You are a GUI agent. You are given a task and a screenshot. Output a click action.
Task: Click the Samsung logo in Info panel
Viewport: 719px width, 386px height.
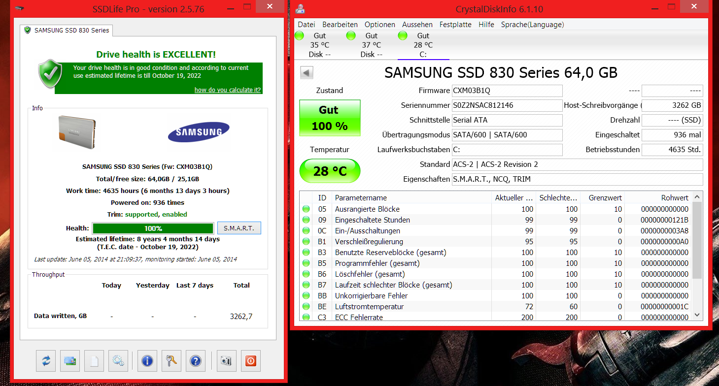[199, 132]
